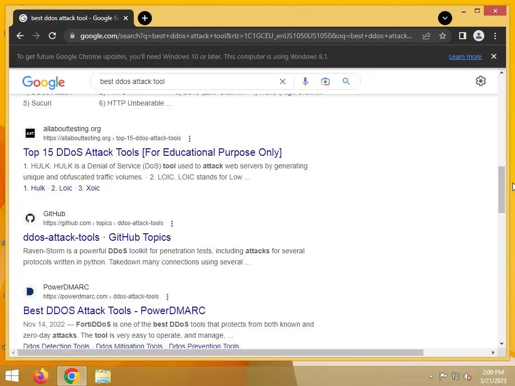
Task: Go to the Google logo homepage
Action: [43, 82]
